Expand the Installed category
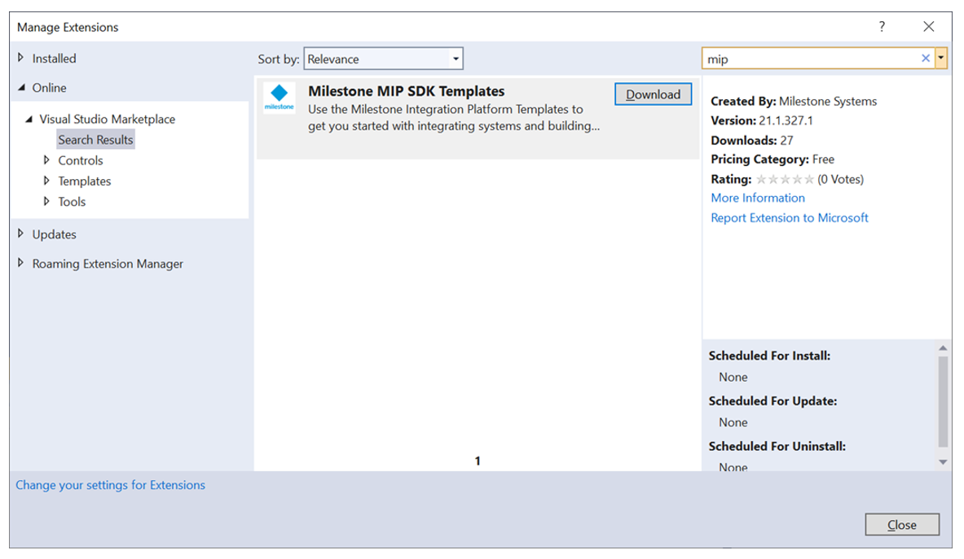This screenshot has height=559, width=964. point(21,58)
